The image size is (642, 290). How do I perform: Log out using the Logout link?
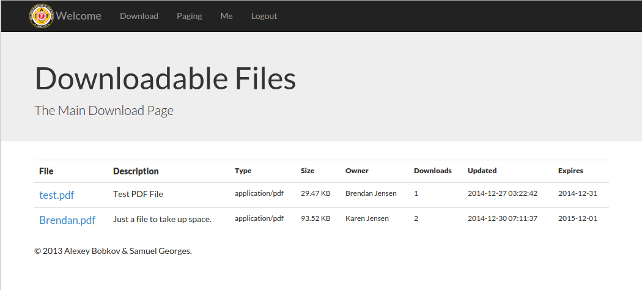click(x=264, y=16)
